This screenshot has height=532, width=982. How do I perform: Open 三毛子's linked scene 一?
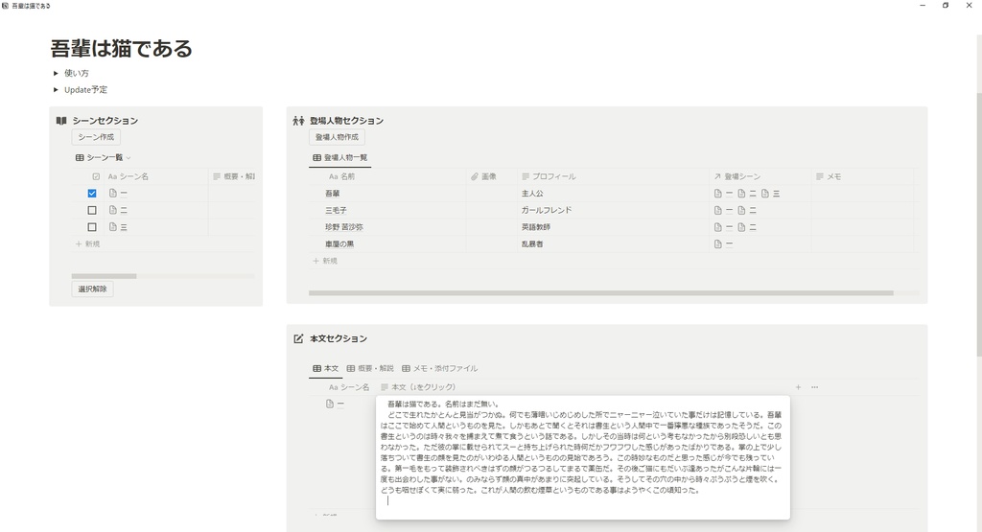coord(723,211)
